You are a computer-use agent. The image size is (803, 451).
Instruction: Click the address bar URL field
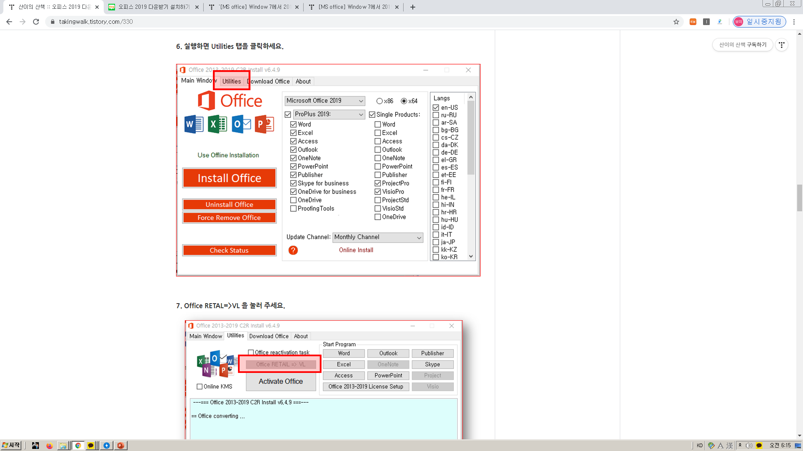click(x=360, y=22)
